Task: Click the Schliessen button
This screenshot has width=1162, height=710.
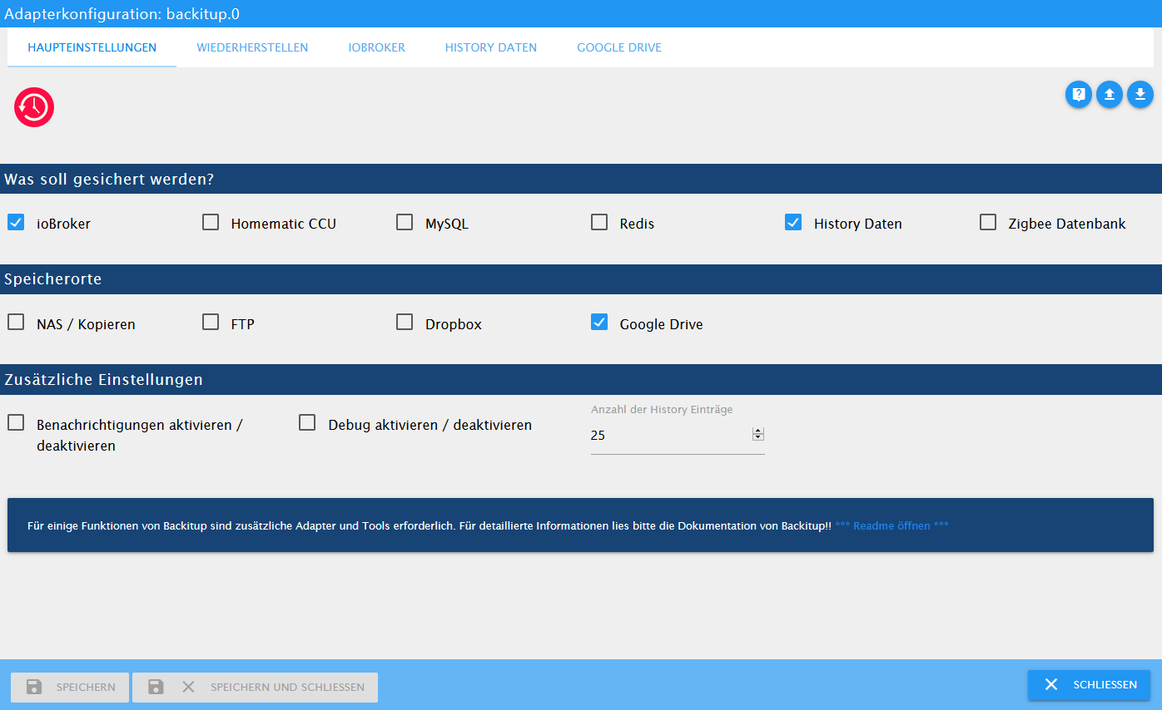Action: pyautogui.click(x=1089, y=685)
